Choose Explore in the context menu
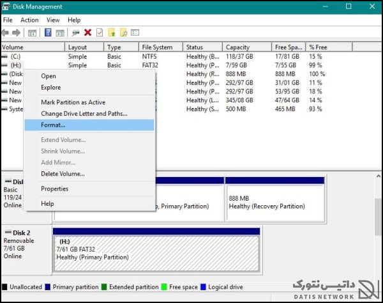This screenshot has height=303, width=383. tap(89, 88)
